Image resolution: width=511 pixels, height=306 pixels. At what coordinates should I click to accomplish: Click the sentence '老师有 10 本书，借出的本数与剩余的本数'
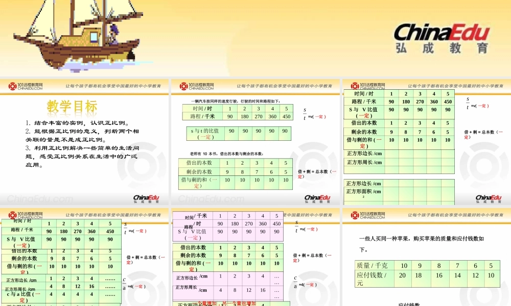pyautogui.click(x=226, y=154)
